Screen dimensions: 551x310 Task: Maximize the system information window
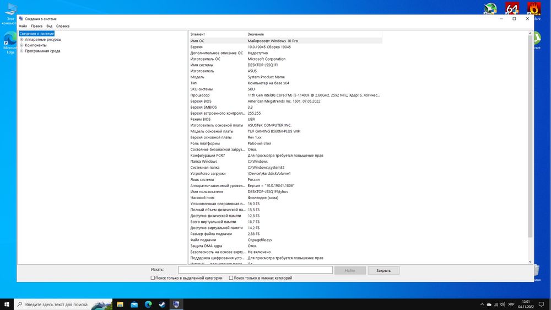pos(514,19)
